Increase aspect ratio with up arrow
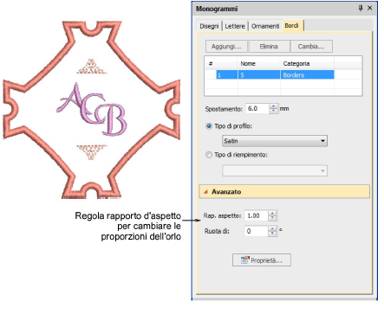Viewport: 384px width, 314px height. coord(272,213)
